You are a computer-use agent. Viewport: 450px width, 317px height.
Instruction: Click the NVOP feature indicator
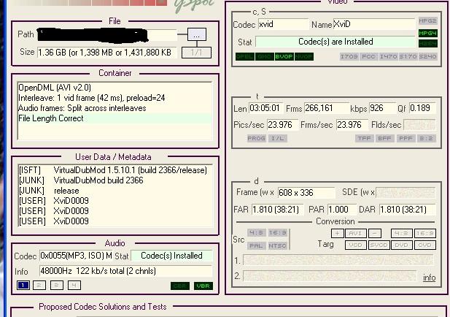303,57
